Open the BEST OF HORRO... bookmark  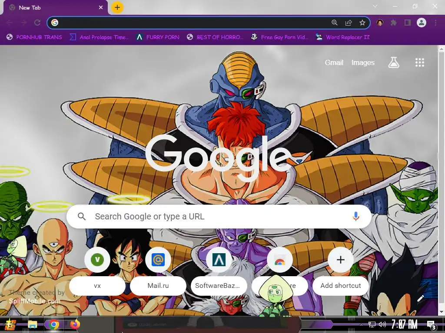click(215, 37)
